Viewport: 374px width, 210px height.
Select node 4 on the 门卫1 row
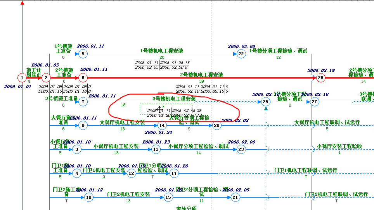click(77, 173)
